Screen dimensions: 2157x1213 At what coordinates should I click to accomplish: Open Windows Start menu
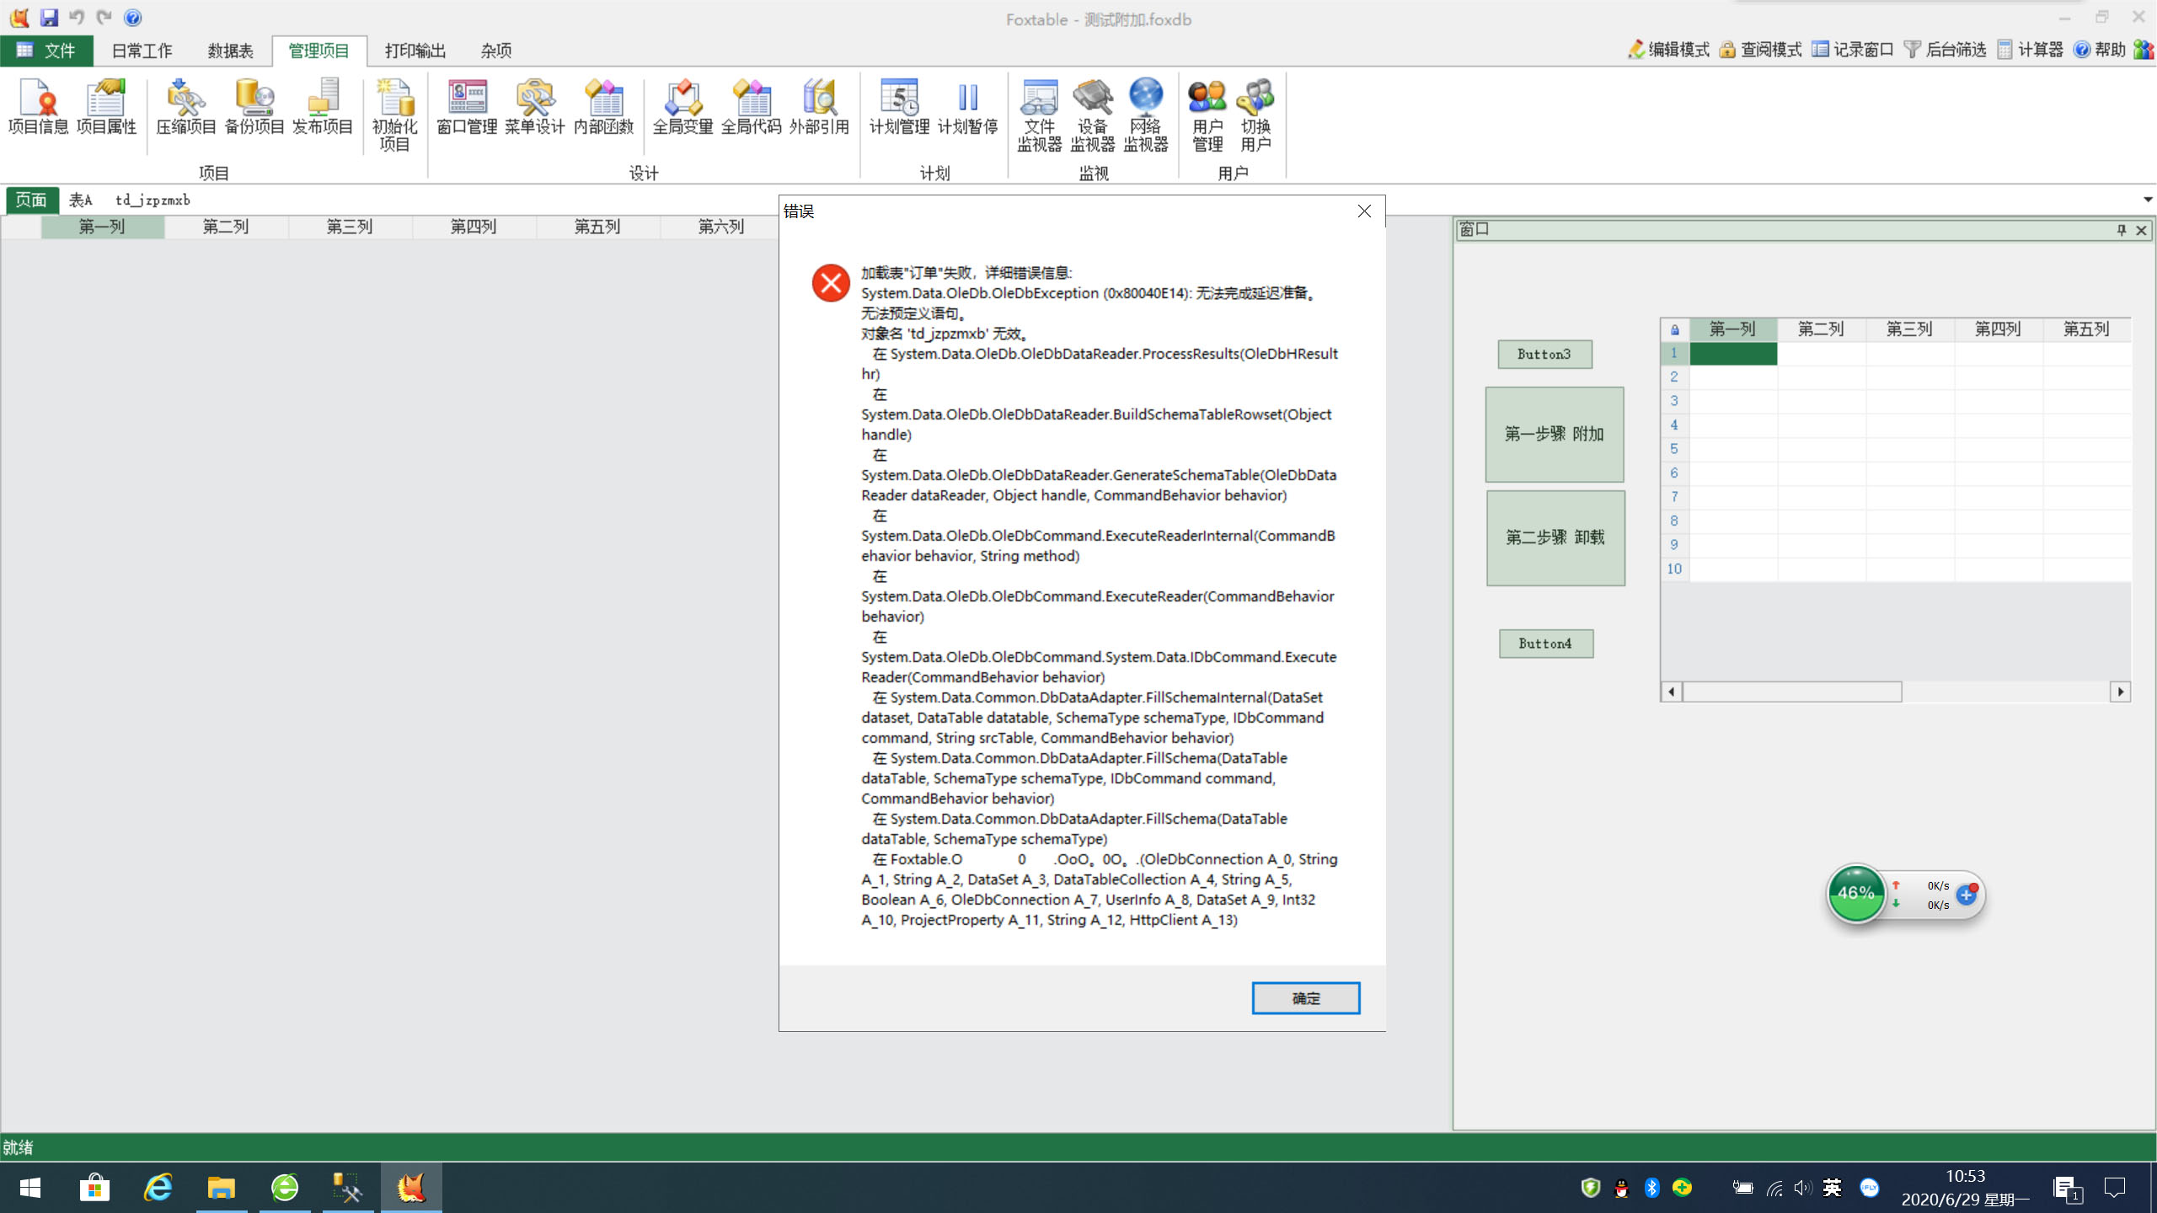[30, 1188]
